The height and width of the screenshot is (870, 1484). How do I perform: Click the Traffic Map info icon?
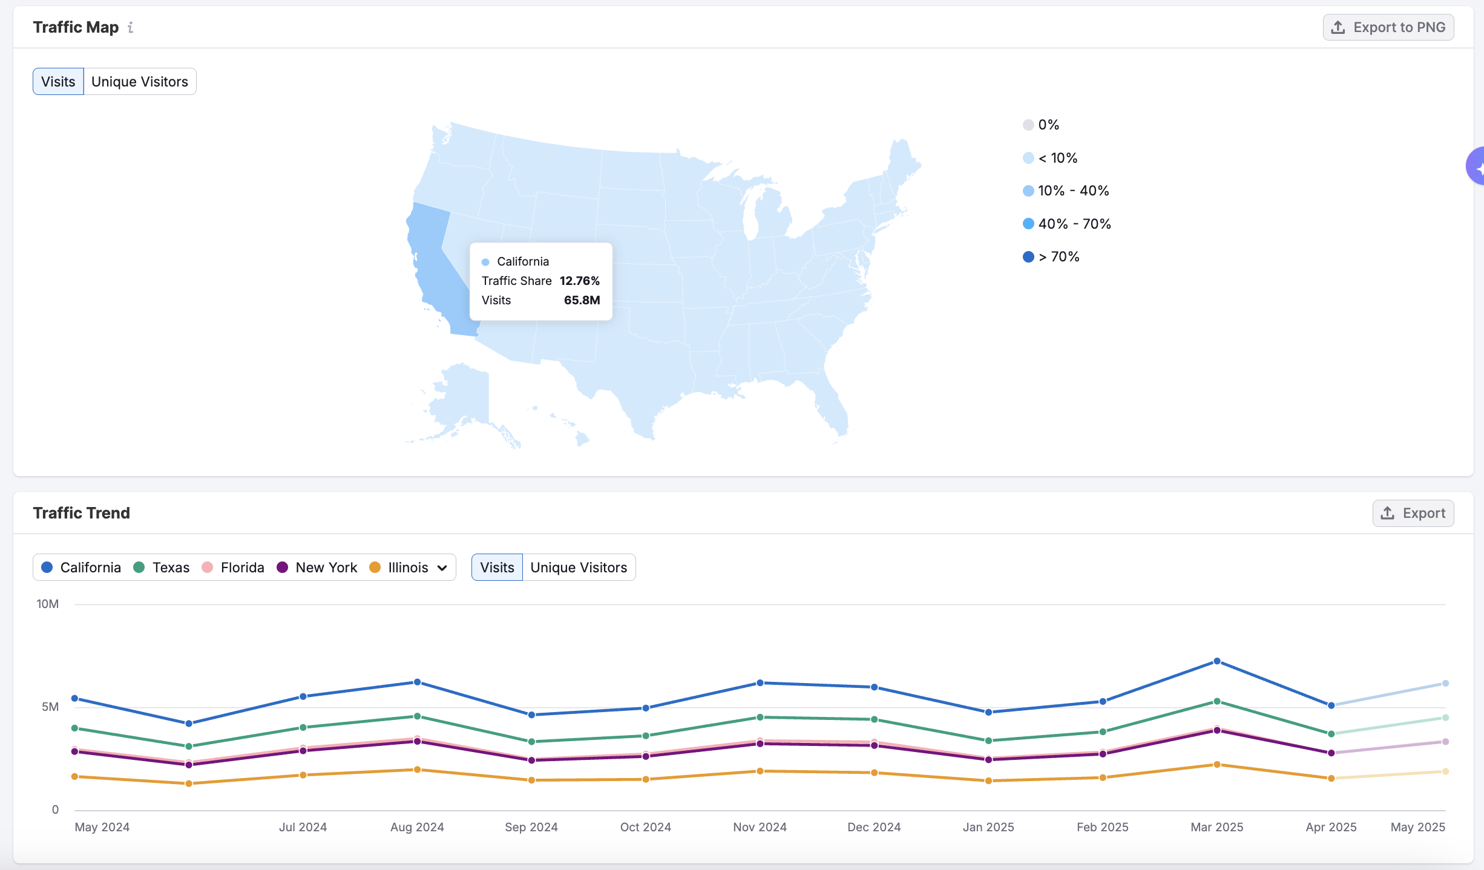coord(130,27)
